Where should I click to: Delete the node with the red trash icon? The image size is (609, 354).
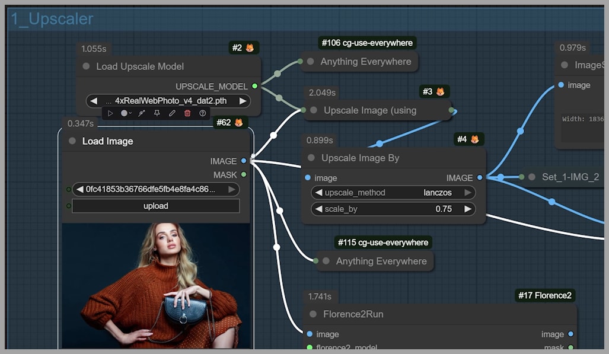187,113
